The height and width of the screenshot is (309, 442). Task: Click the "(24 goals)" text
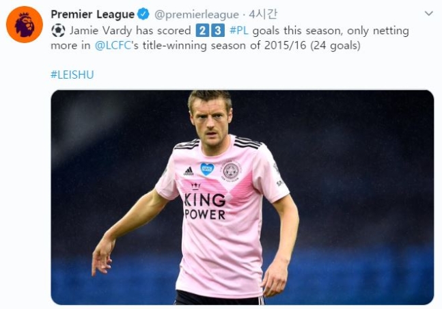(x=335, y=45)
